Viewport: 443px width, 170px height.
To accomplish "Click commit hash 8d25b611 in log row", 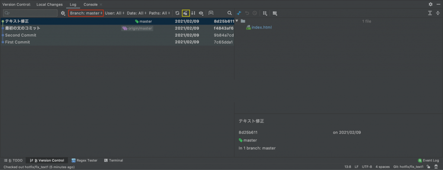I will pos(224,21).
